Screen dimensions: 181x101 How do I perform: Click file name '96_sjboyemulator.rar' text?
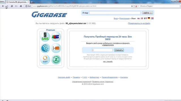(76, 23)
